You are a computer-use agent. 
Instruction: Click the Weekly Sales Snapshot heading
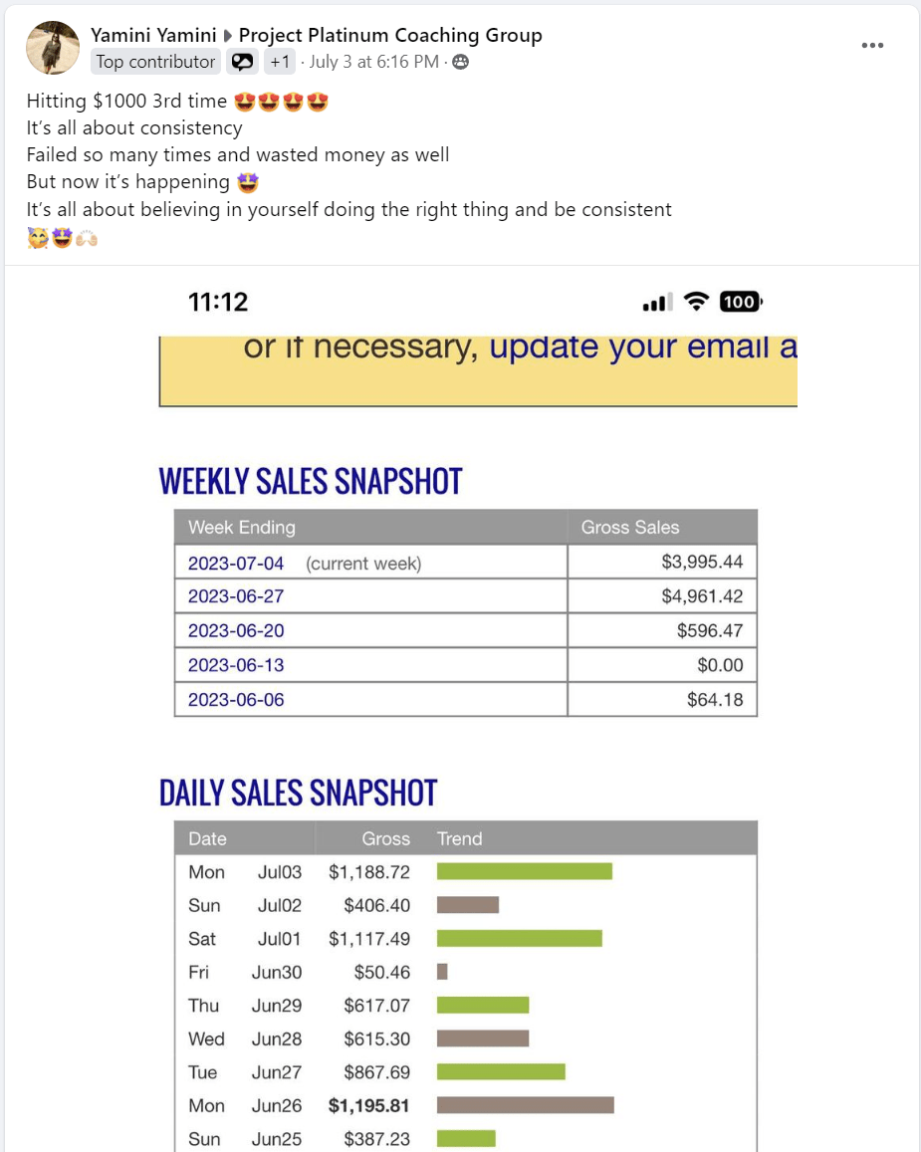coord(311,481)
